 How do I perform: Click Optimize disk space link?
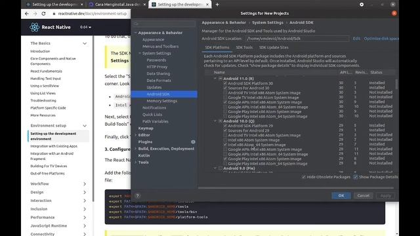[x=381, y=39]
